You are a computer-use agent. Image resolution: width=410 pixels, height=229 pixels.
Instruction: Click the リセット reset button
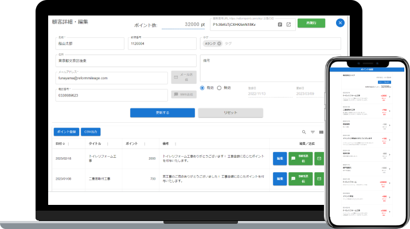(231, 113)
